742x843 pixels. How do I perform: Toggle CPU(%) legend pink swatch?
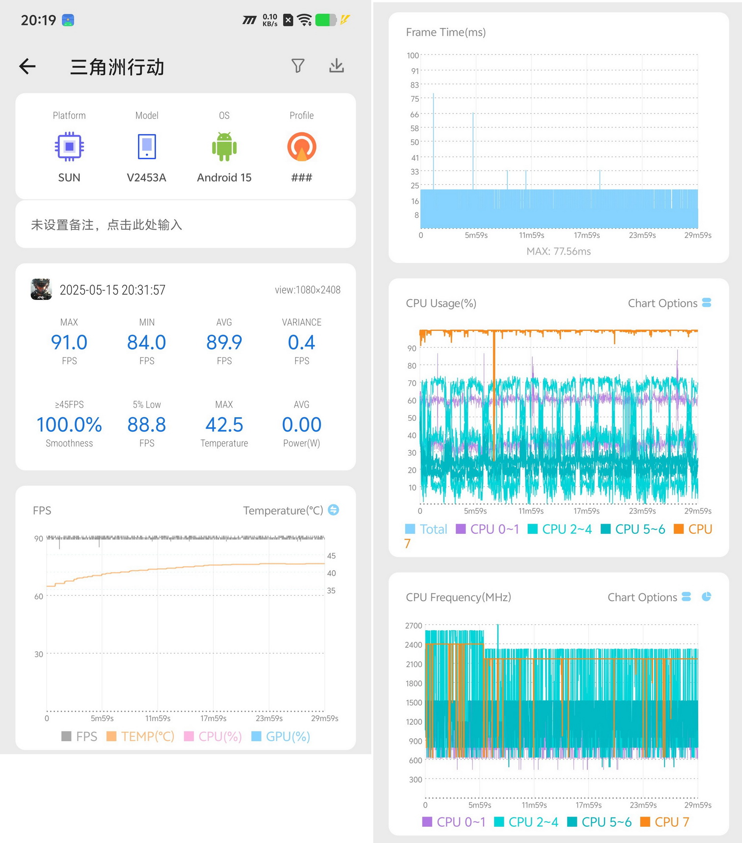(189, 736)
